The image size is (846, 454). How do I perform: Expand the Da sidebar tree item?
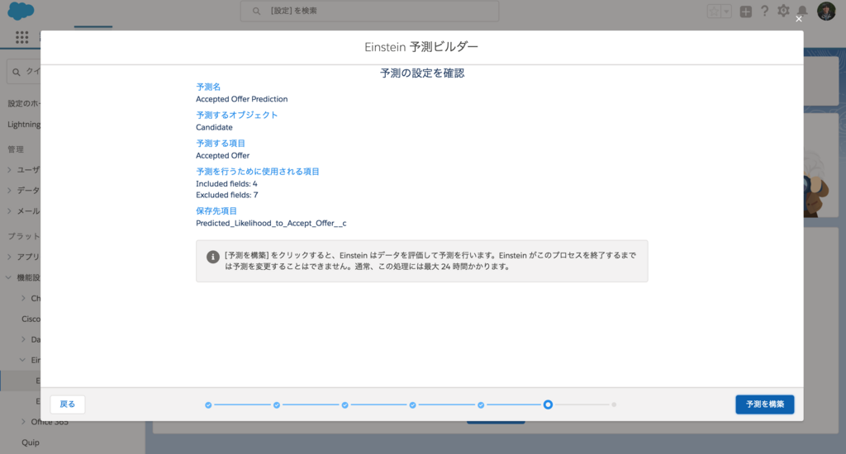pos(23,339)
